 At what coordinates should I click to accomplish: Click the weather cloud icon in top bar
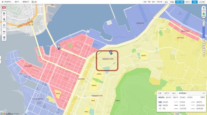point(33,2)
